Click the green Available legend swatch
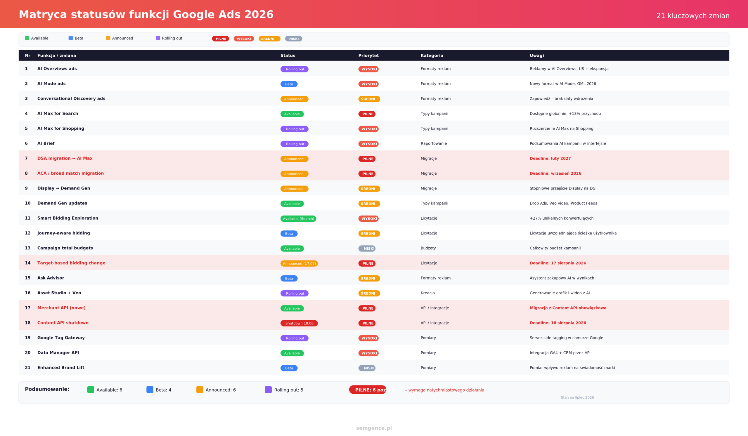This screenshot has height=436, width=748. point(27,38)
